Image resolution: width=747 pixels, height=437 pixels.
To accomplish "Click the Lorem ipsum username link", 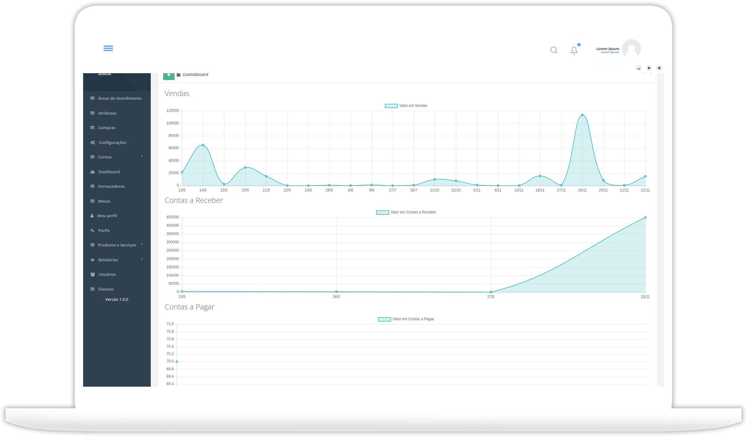I will coord(607,49).
